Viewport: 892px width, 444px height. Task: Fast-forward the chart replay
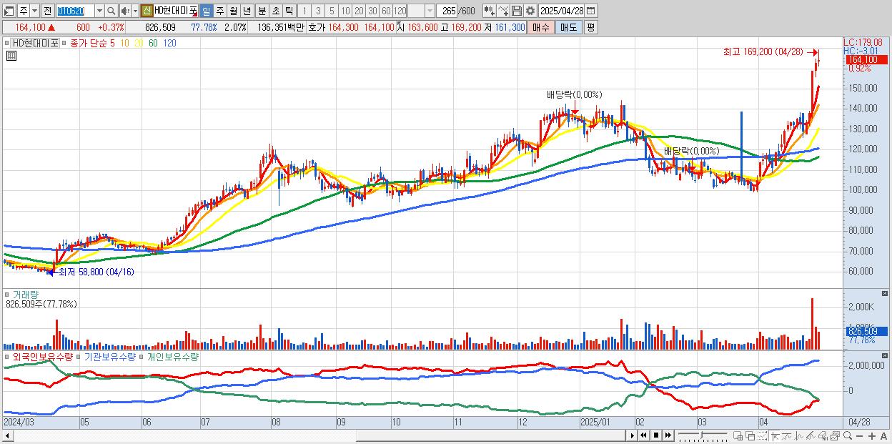(x=668, y=435)
